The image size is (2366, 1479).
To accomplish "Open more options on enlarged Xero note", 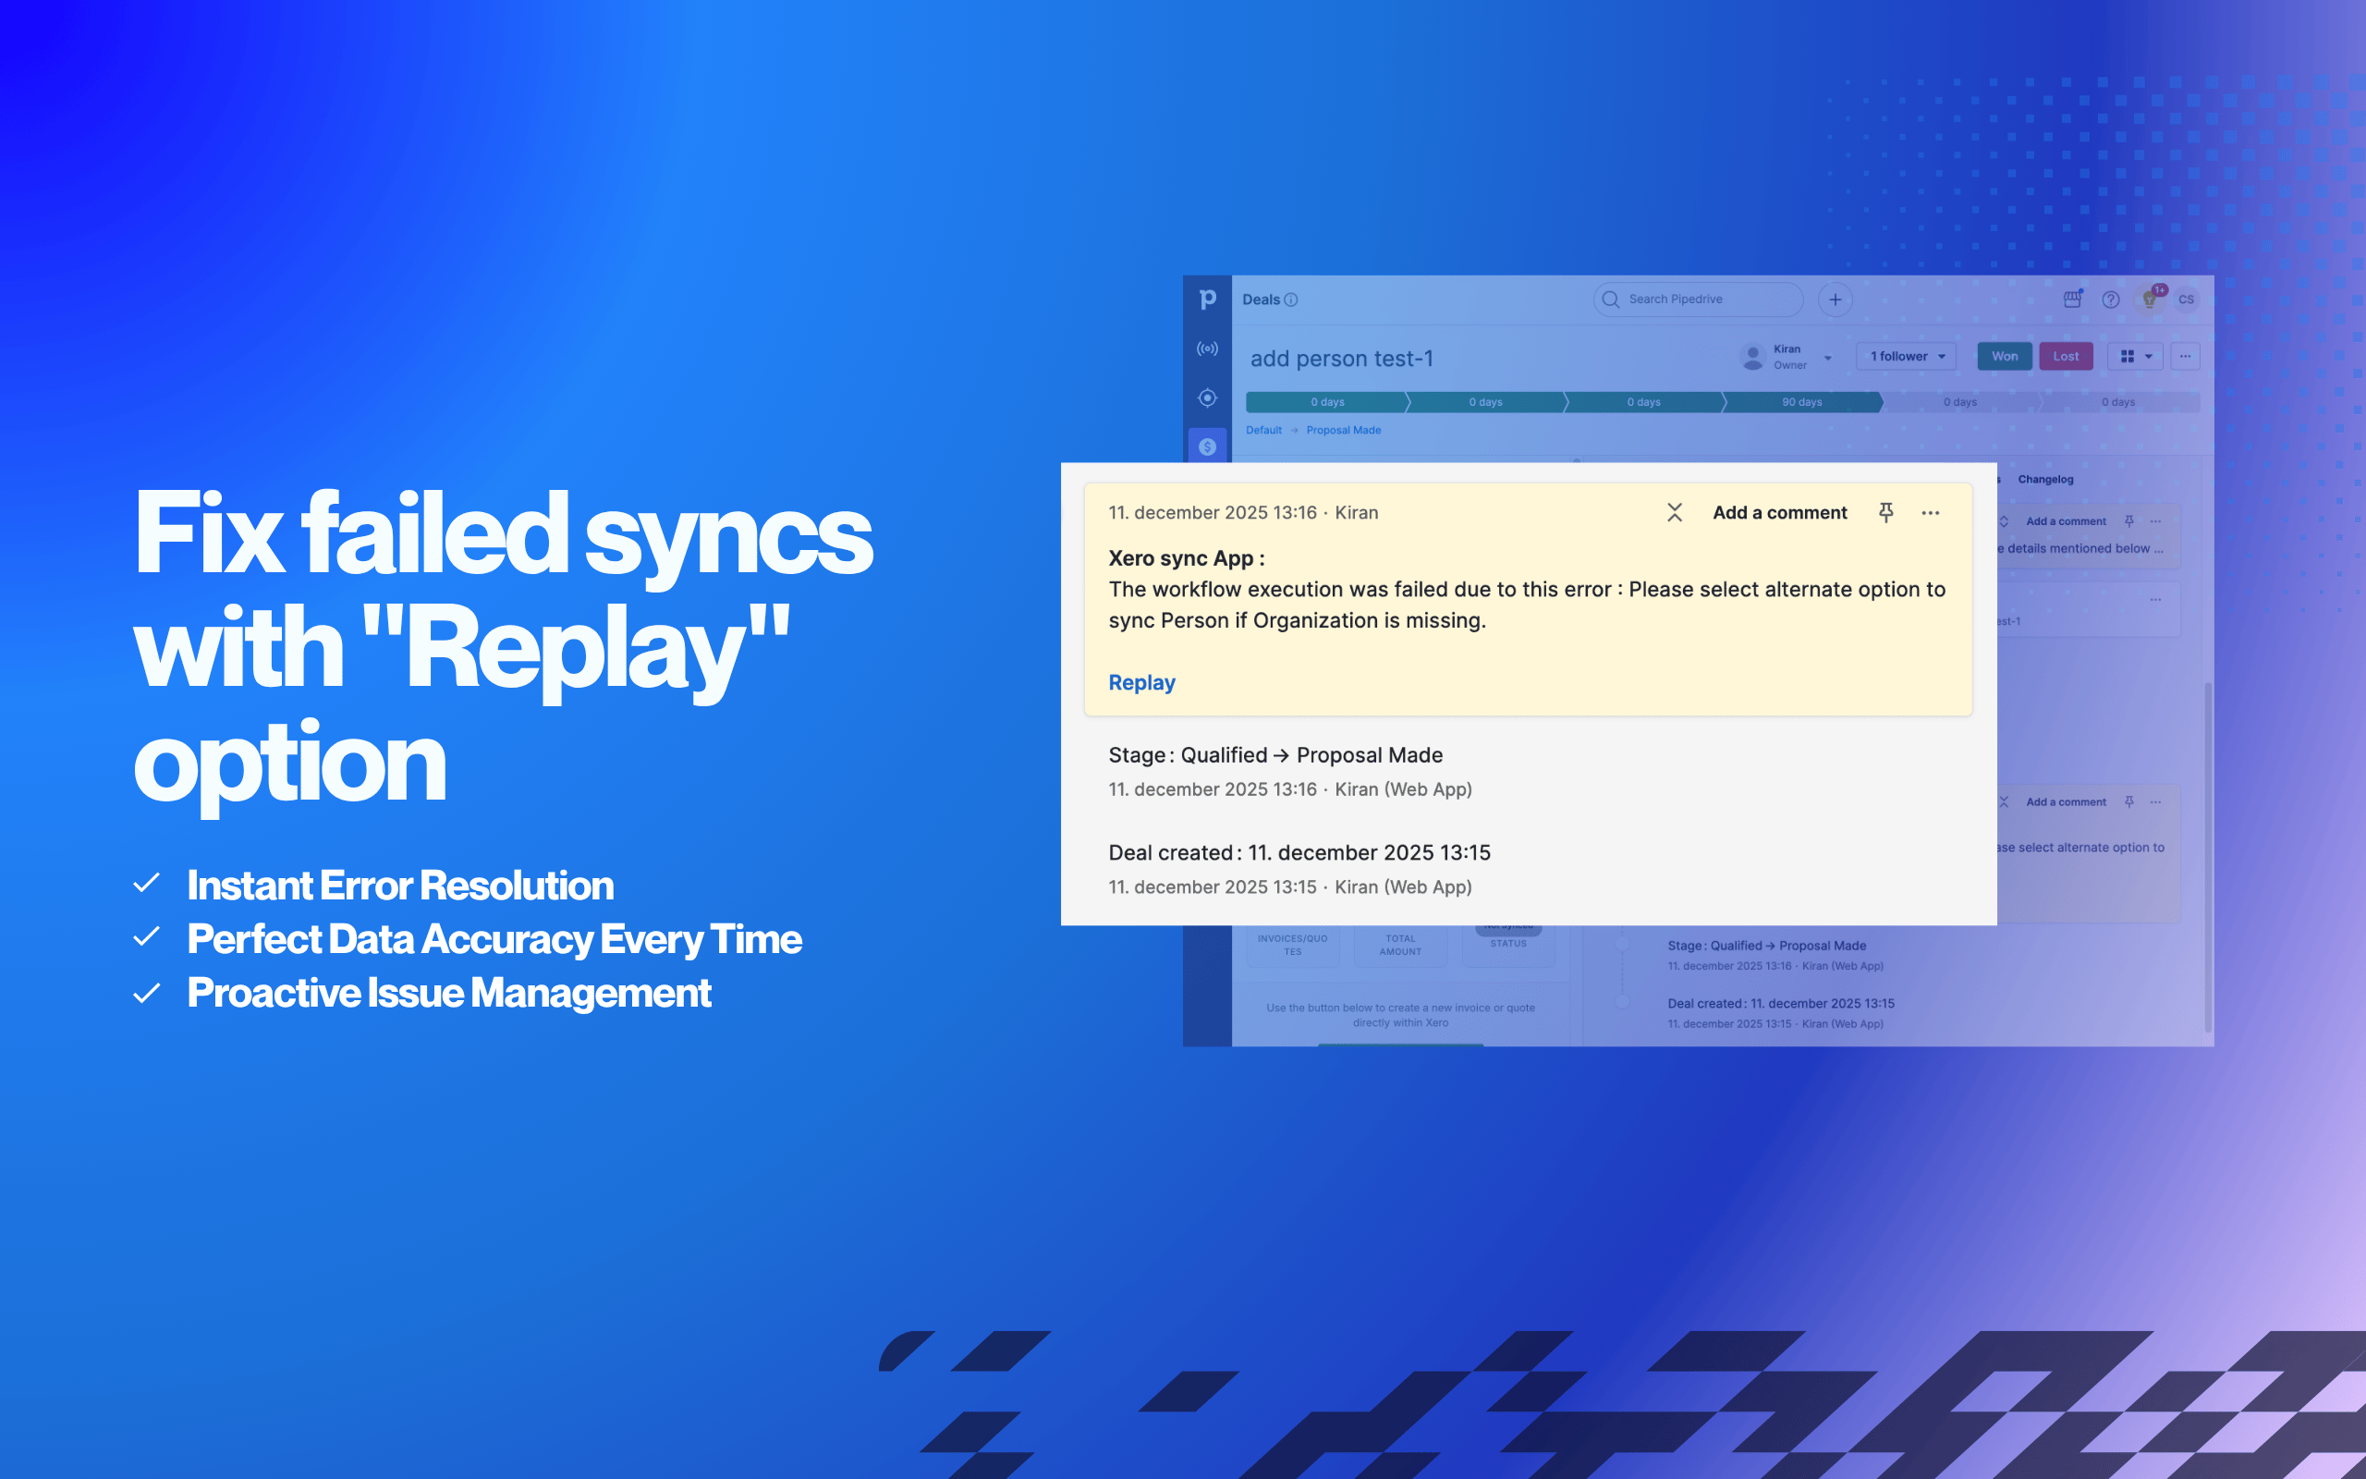I will (x=1930, y=512).
